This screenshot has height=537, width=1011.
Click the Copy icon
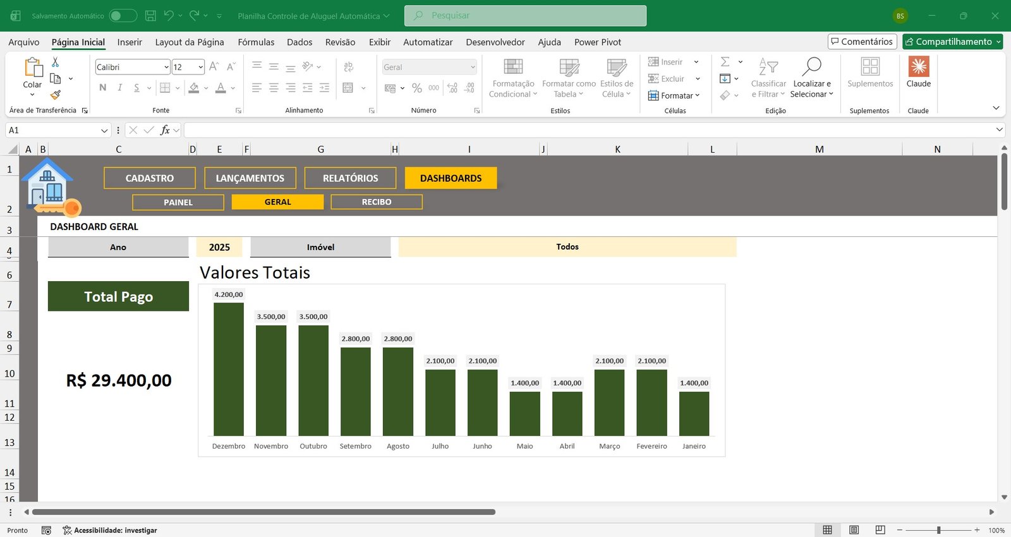pos(56,78)
